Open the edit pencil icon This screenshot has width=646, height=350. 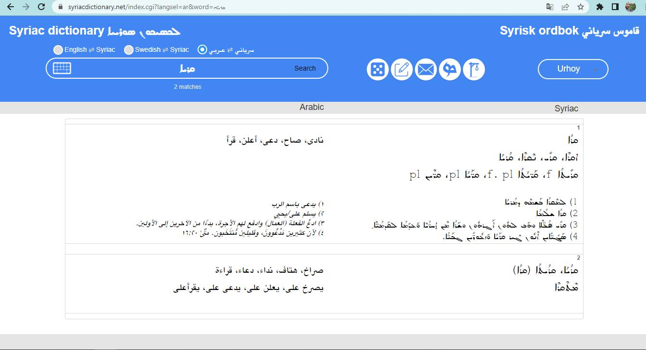[x=401, y=70]
